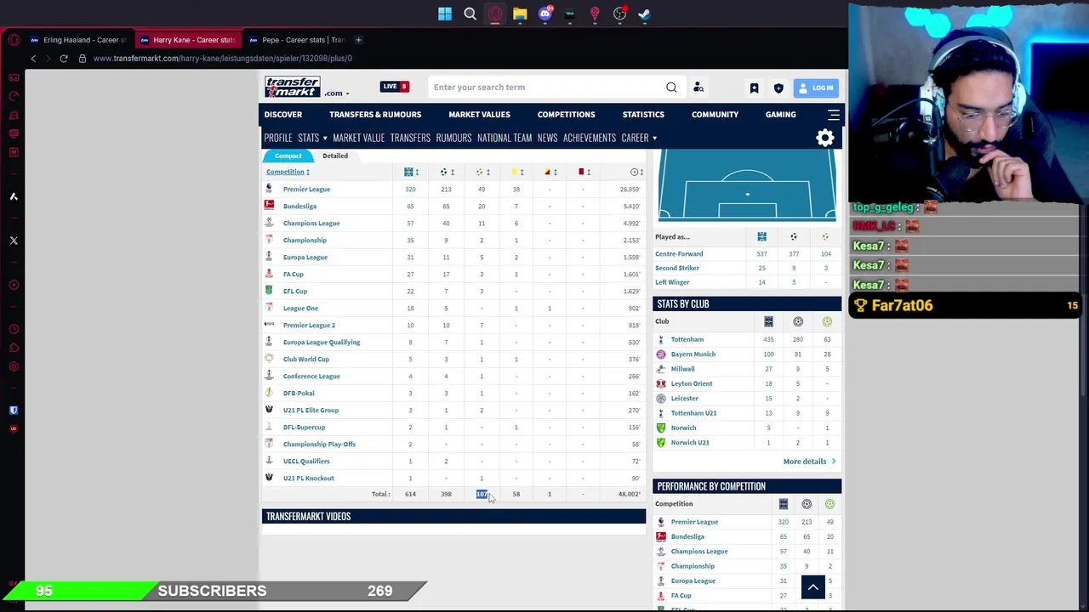Open the hamburger menu

[834, 115]
